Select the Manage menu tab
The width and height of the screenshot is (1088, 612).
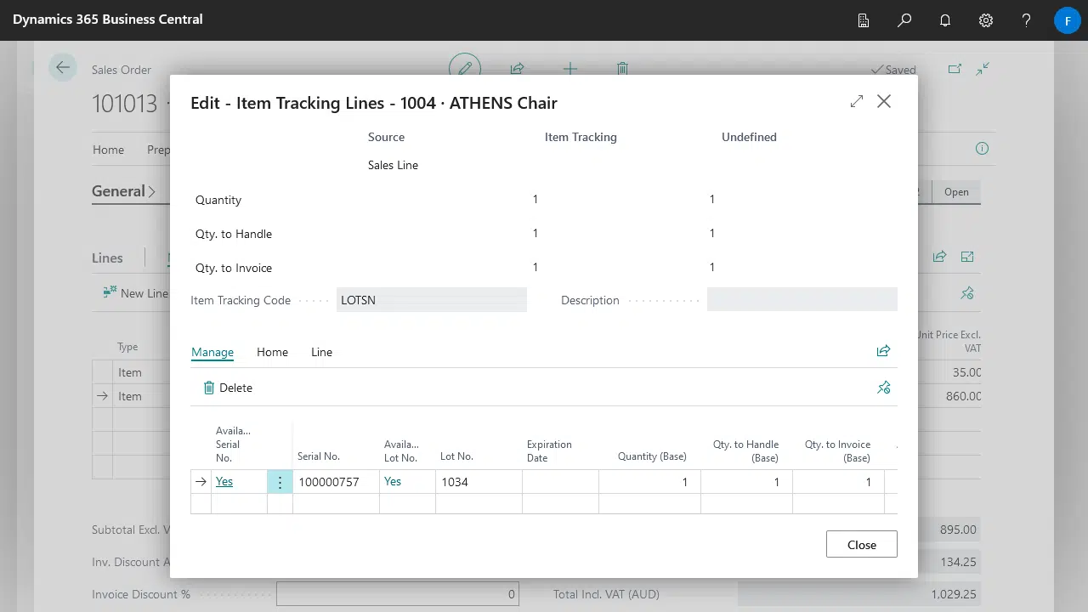[212, 352]
